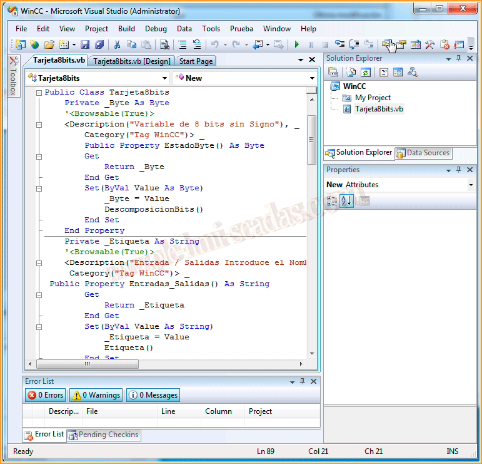Click the Cut scissors icon in toolbar
The height and width of the screenshot is (464, 482).
point(116,44)
